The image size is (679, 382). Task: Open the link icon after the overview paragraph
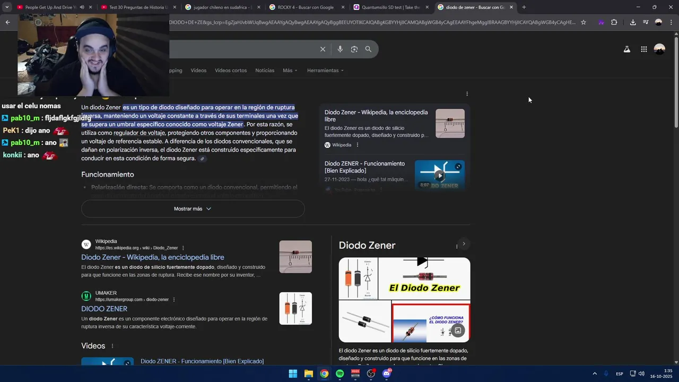tap(202, 159)
